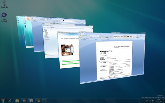Screen dimensions: 165x103
Task: Click the back arrow in Windows Media Player
Action: click(x=43, y=25)
